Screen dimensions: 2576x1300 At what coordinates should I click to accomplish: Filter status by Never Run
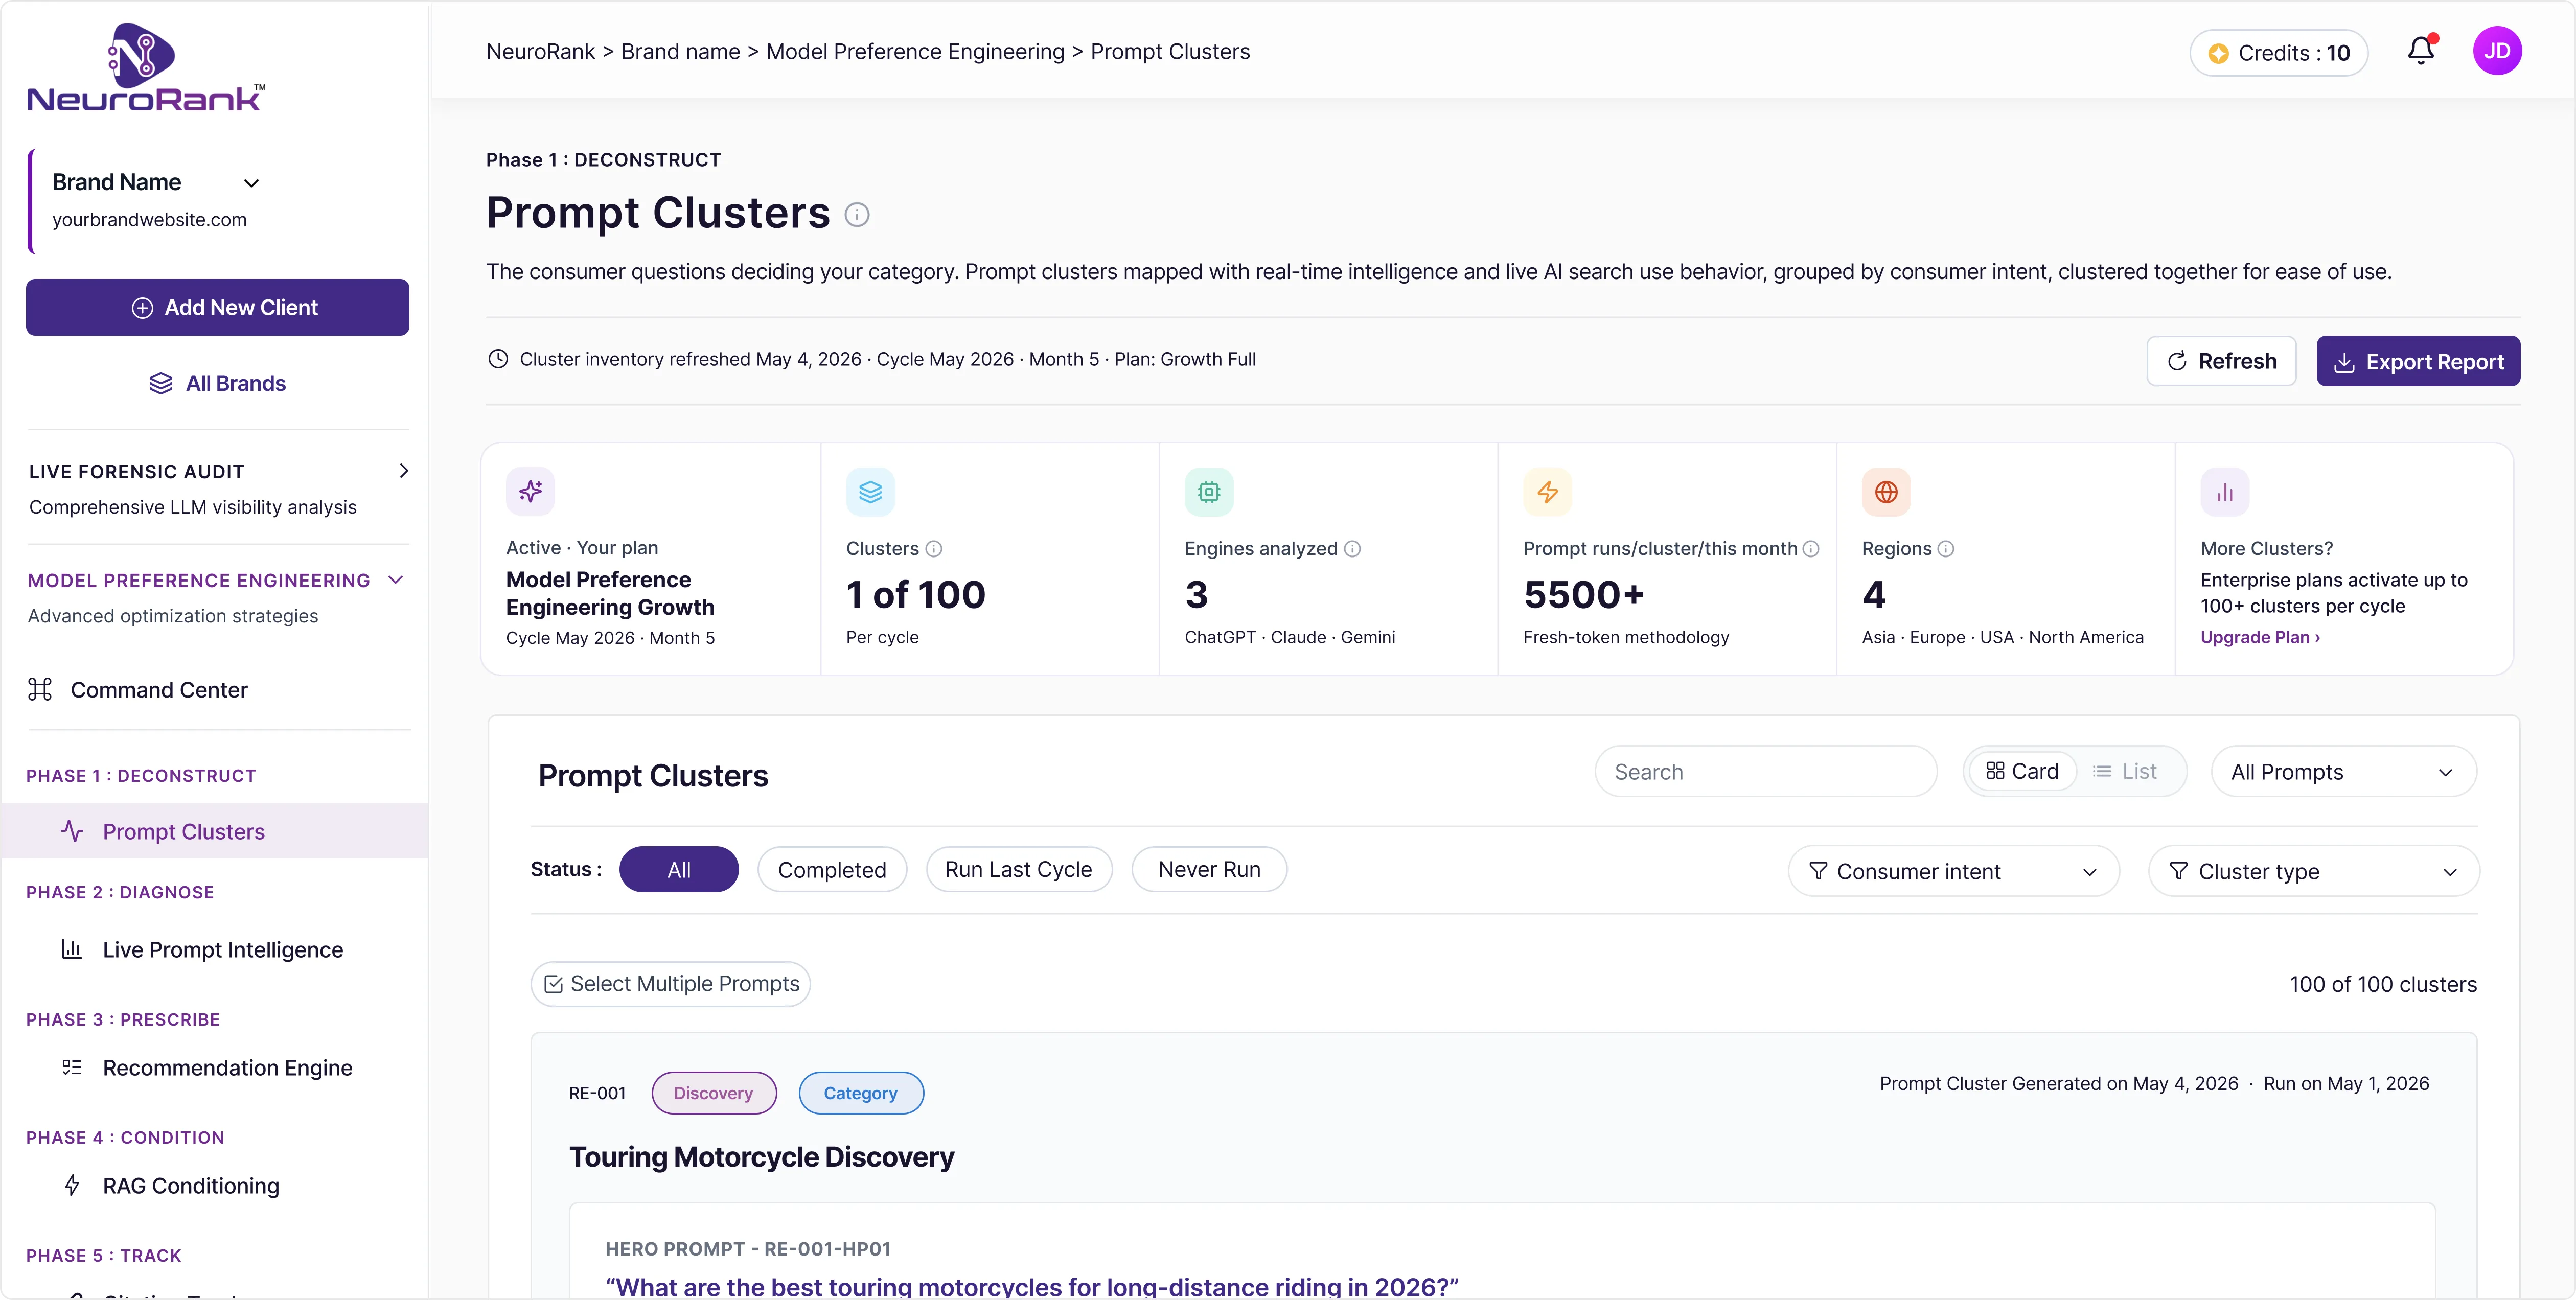(1209, 870)
